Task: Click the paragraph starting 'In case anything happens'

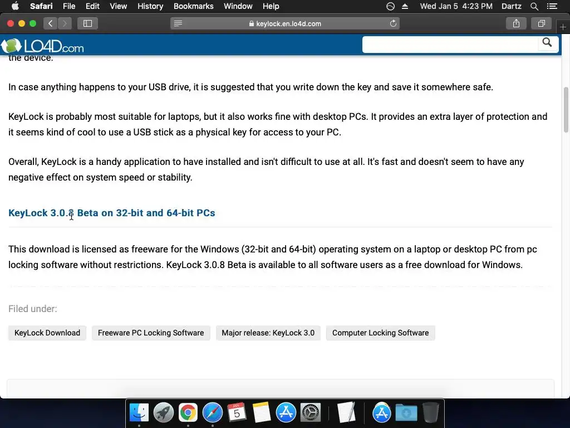Action: pos(251,87)
